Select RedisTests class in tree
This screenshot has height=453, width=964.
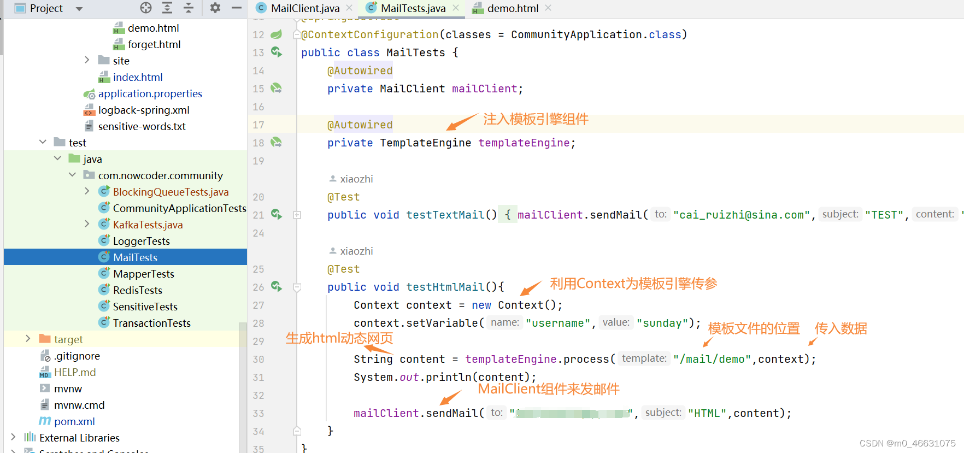138,290
